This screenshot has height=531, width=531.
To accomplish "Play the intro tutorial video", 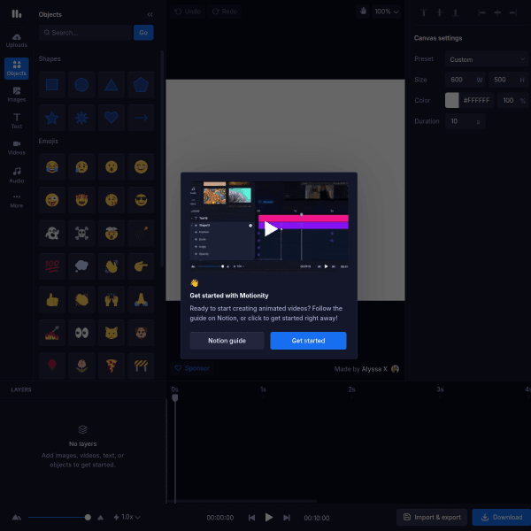I will click(270, 228).
